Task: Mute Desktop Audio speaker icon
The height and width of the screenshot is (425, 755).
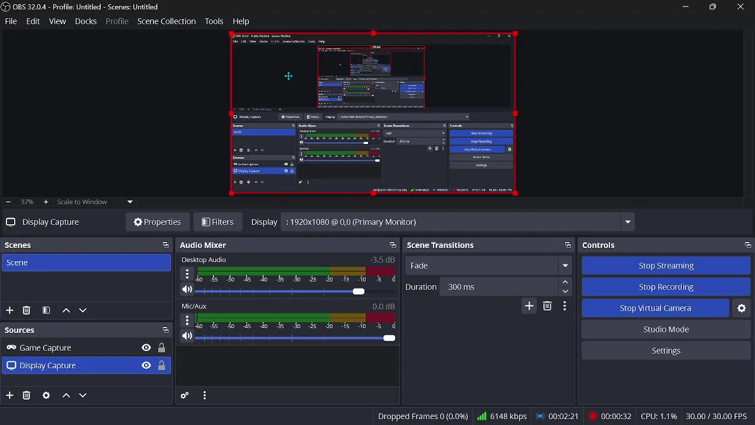Action: [x=187, y=290]
